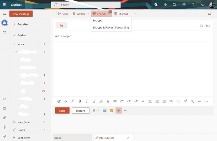Close the (No subject) draft tab
This screenshot has width=217, height=141.
pyautogui.click(x=128, y=138)
